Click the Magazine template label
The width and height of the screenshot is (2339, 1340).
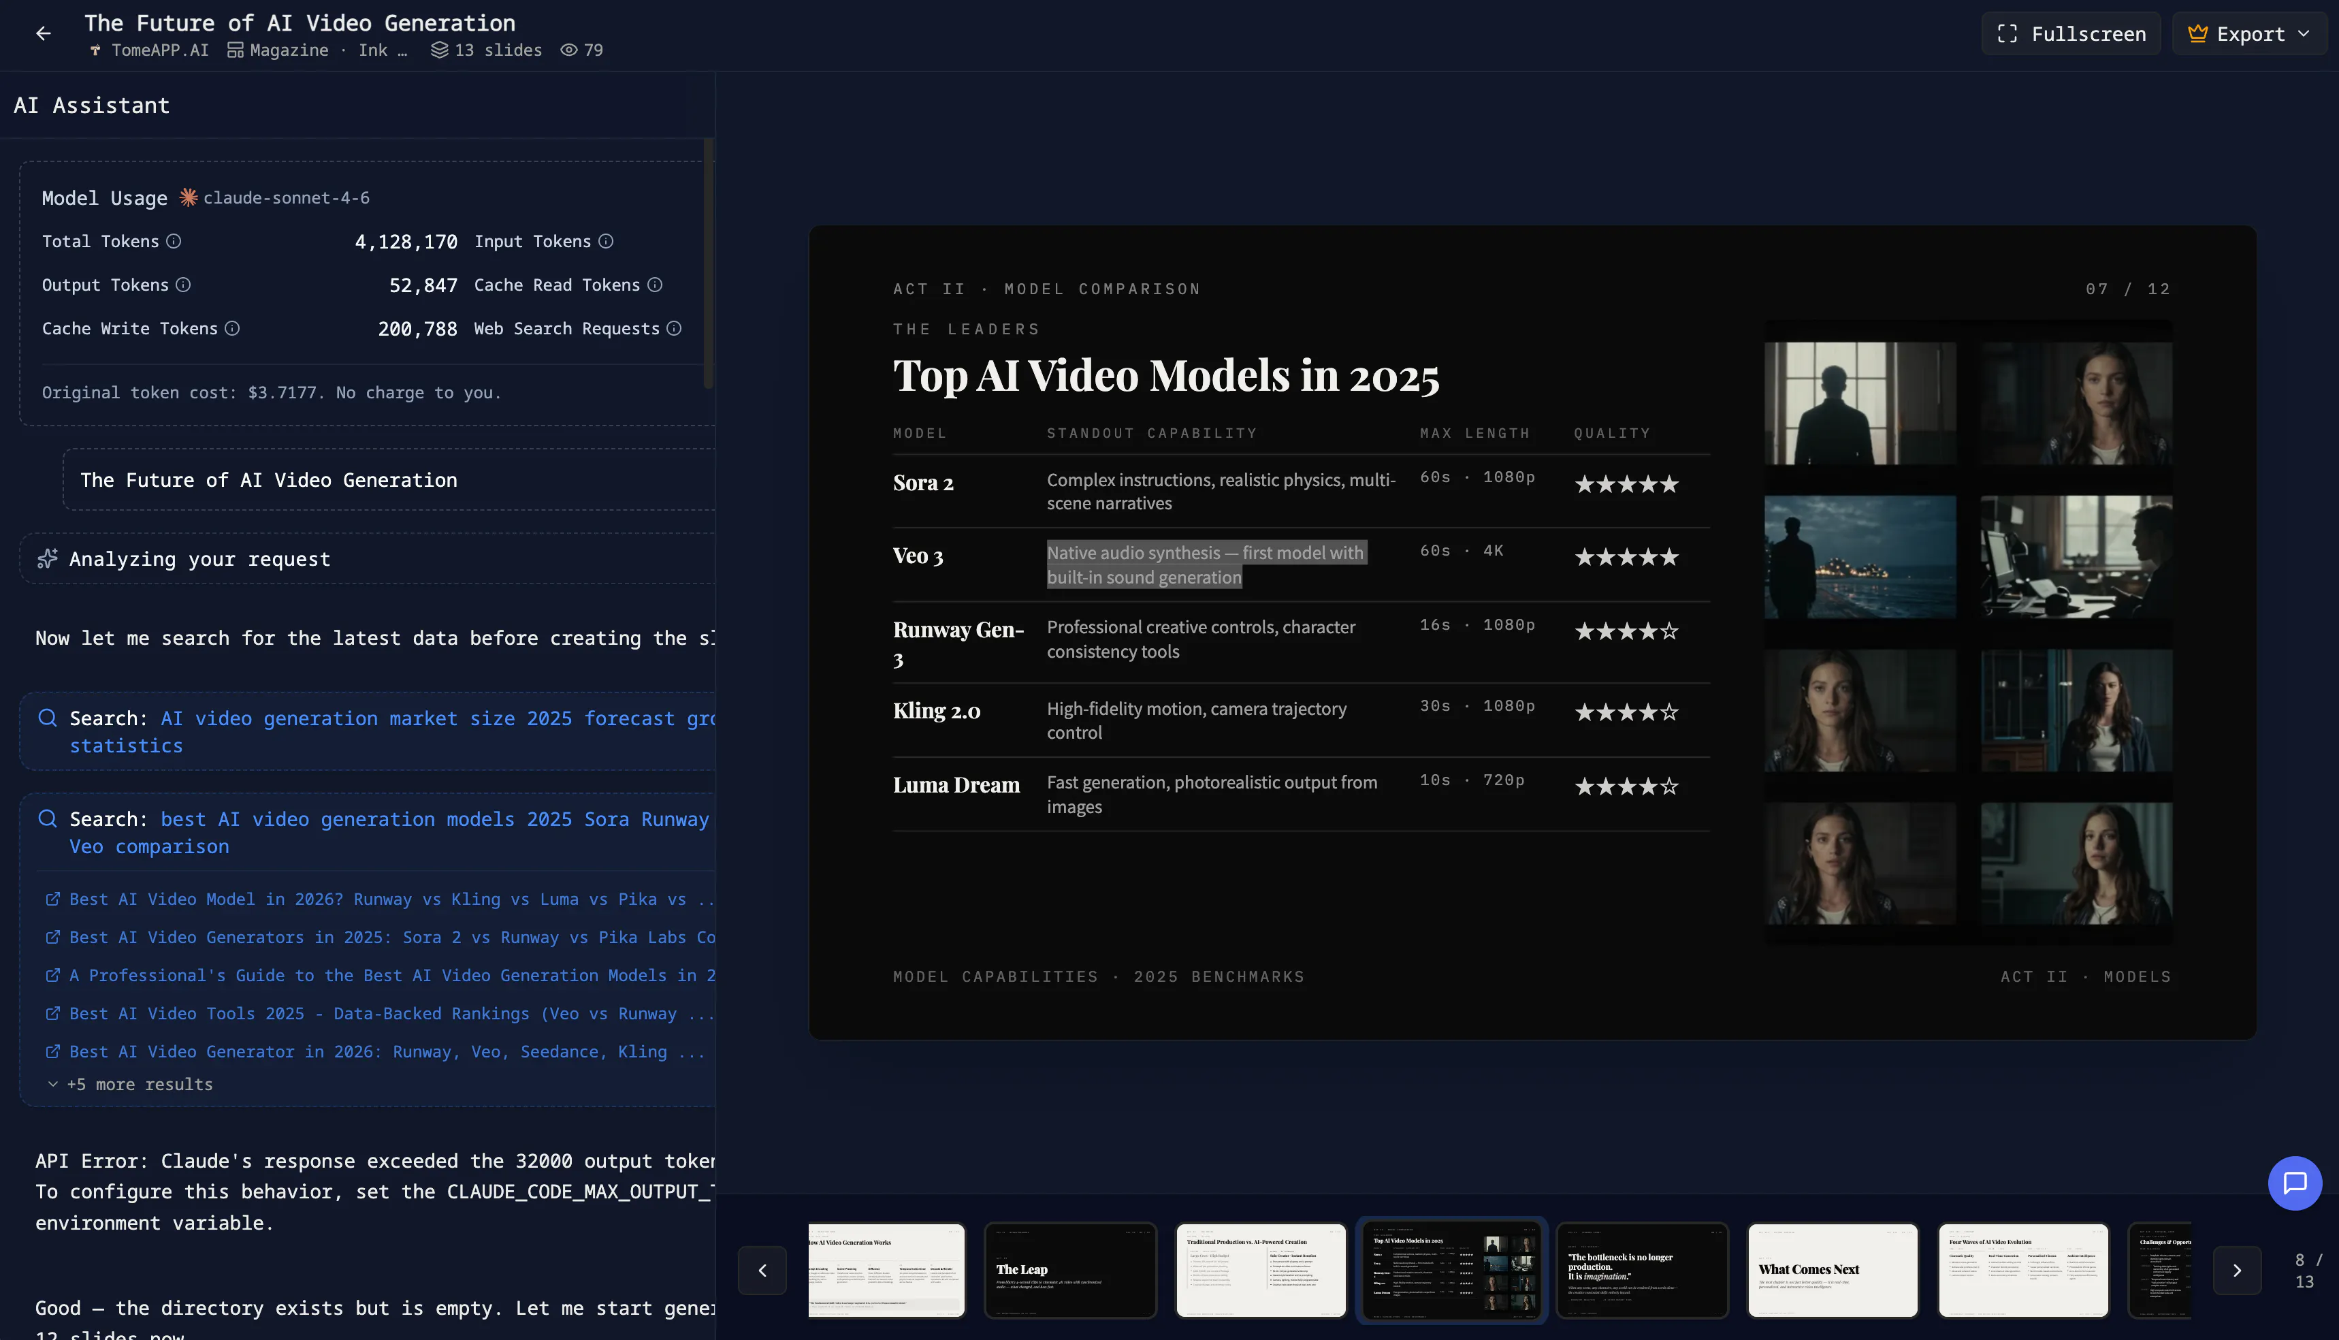tap(289, 50)
